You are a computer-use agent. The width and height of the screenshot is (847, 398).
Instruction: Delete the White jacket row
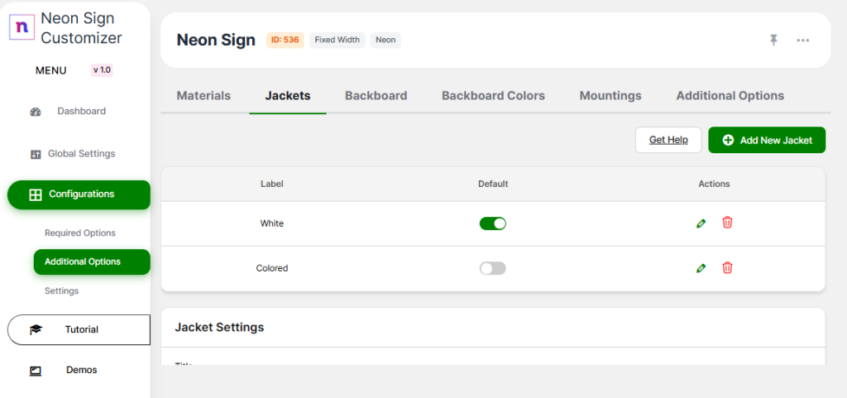(727, 223)
